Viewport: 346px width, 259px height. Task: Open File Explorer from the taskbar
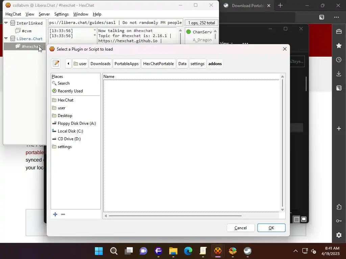(173, 251)
